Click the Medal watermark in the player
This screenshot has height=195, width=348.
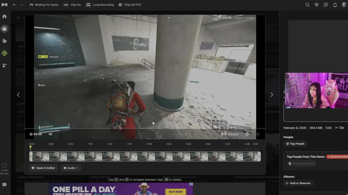[230, 134]
